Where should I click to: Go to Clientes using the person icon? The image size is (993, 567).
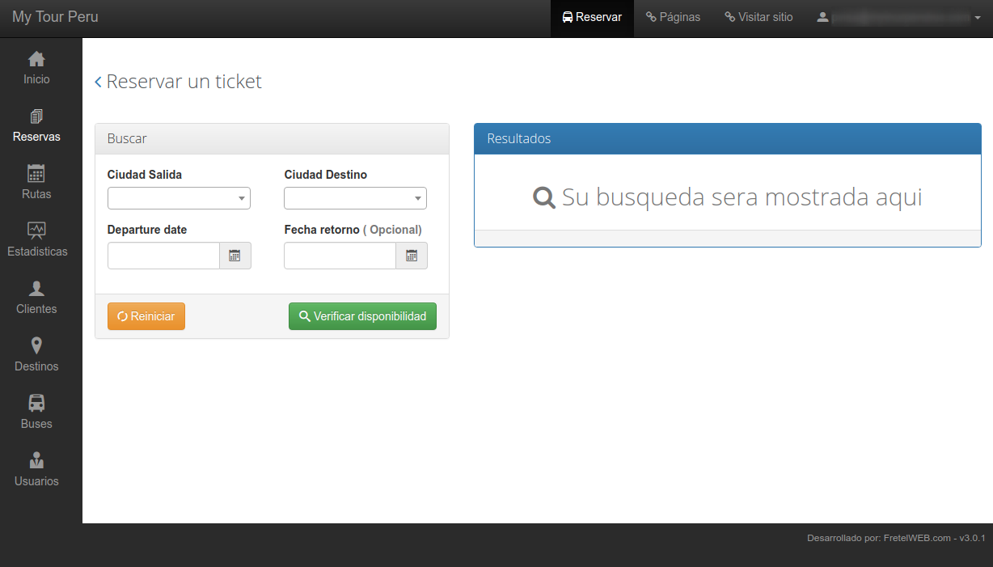click(36, 289)
